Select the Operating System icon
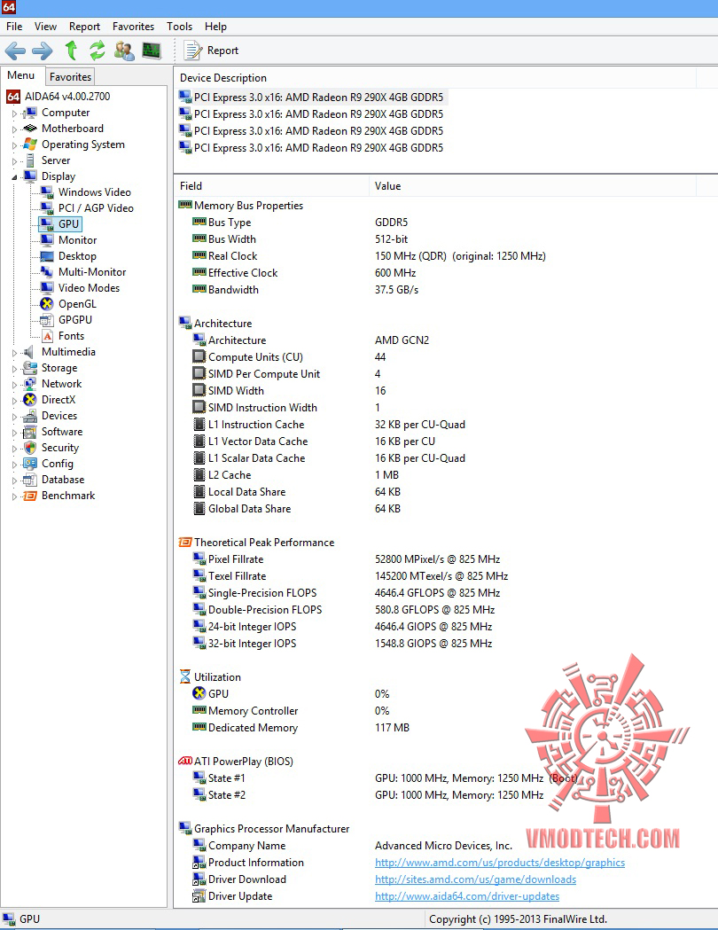 (29, 145)
